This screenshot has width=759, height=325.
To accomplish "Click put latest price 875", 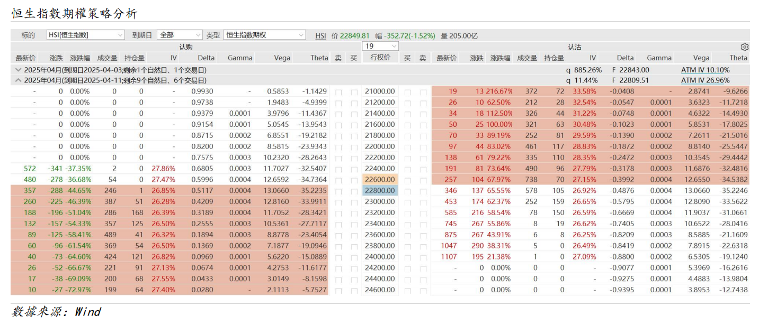I will point(450,235).
